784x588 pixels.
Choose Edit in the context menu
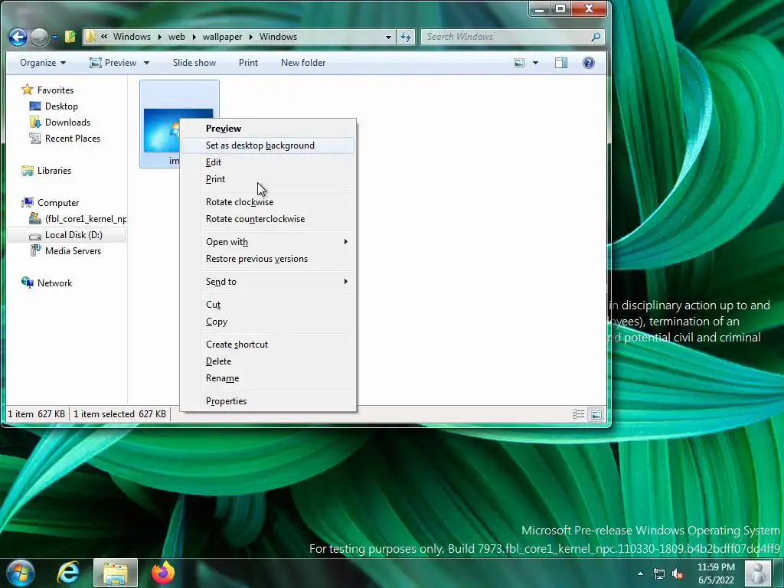click(x=268, y=162)
